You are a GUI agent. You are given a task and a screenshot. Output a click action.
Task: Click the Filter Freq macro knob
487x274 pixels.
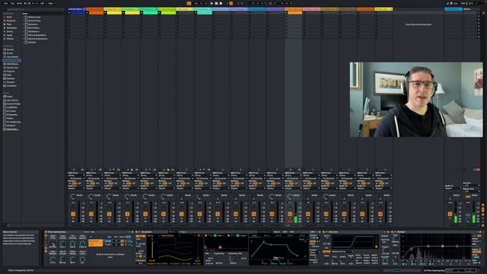pyautogui.click(x=53, y=244)
